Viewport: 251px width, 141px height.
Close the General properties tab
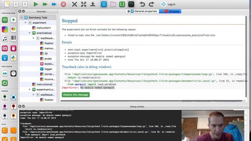pos(129,11)
